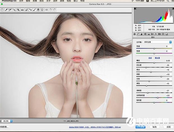The image size is (174, 132).
Task: Switch to the Detail panel tab
Action: [x=142, y=34]
